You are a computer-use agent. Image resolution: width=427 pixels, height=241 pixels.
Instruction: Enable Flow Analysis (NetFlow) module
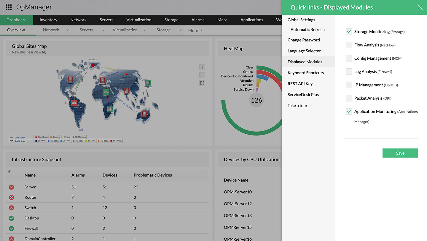pos(349,45)
